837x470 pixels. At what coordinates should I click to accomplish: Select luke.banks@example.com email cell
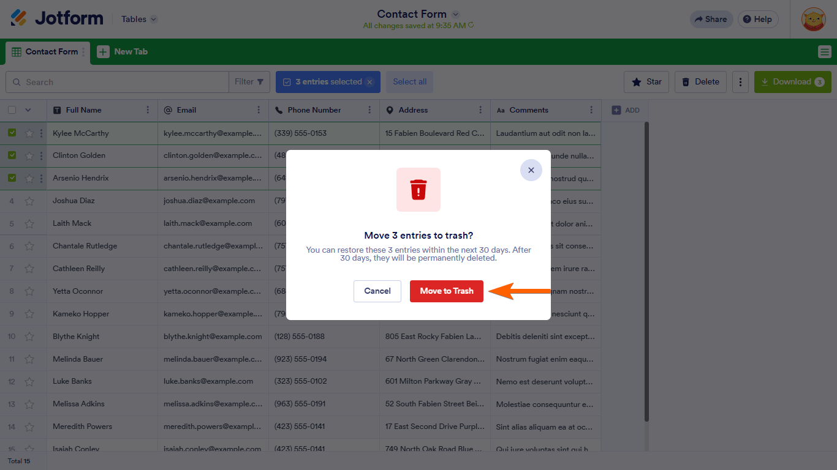(x=213, y=381)
